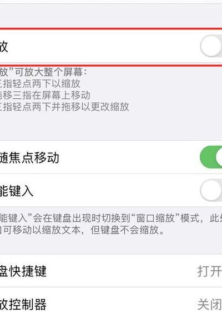The height and width of the screenshot is (313, 222).
Task: Click empty gray area above the 缩放 row
Action: [x=111, y=16]
